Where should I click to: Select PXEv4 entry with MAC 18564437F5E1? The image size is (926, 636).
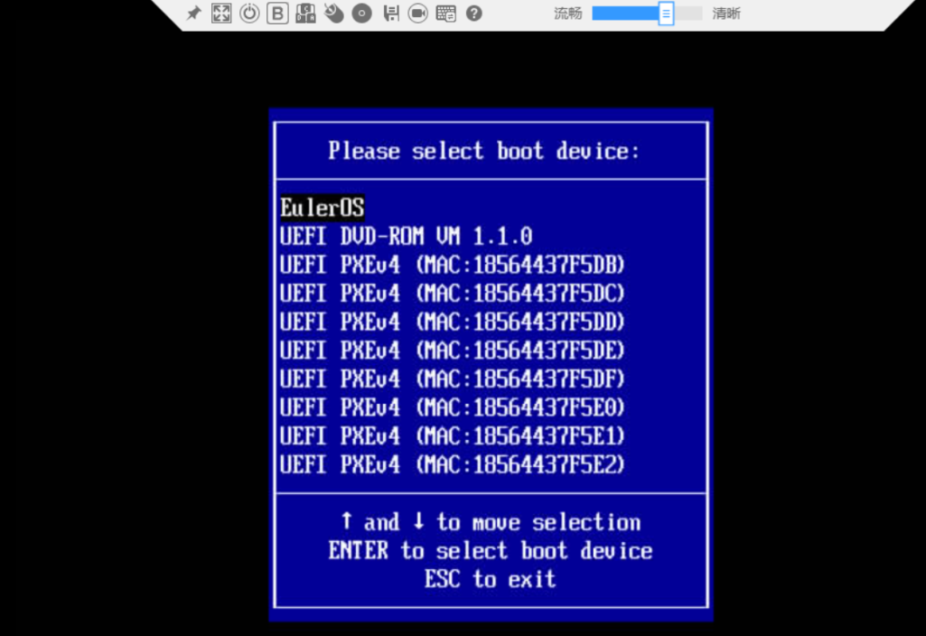pos(453,436)
